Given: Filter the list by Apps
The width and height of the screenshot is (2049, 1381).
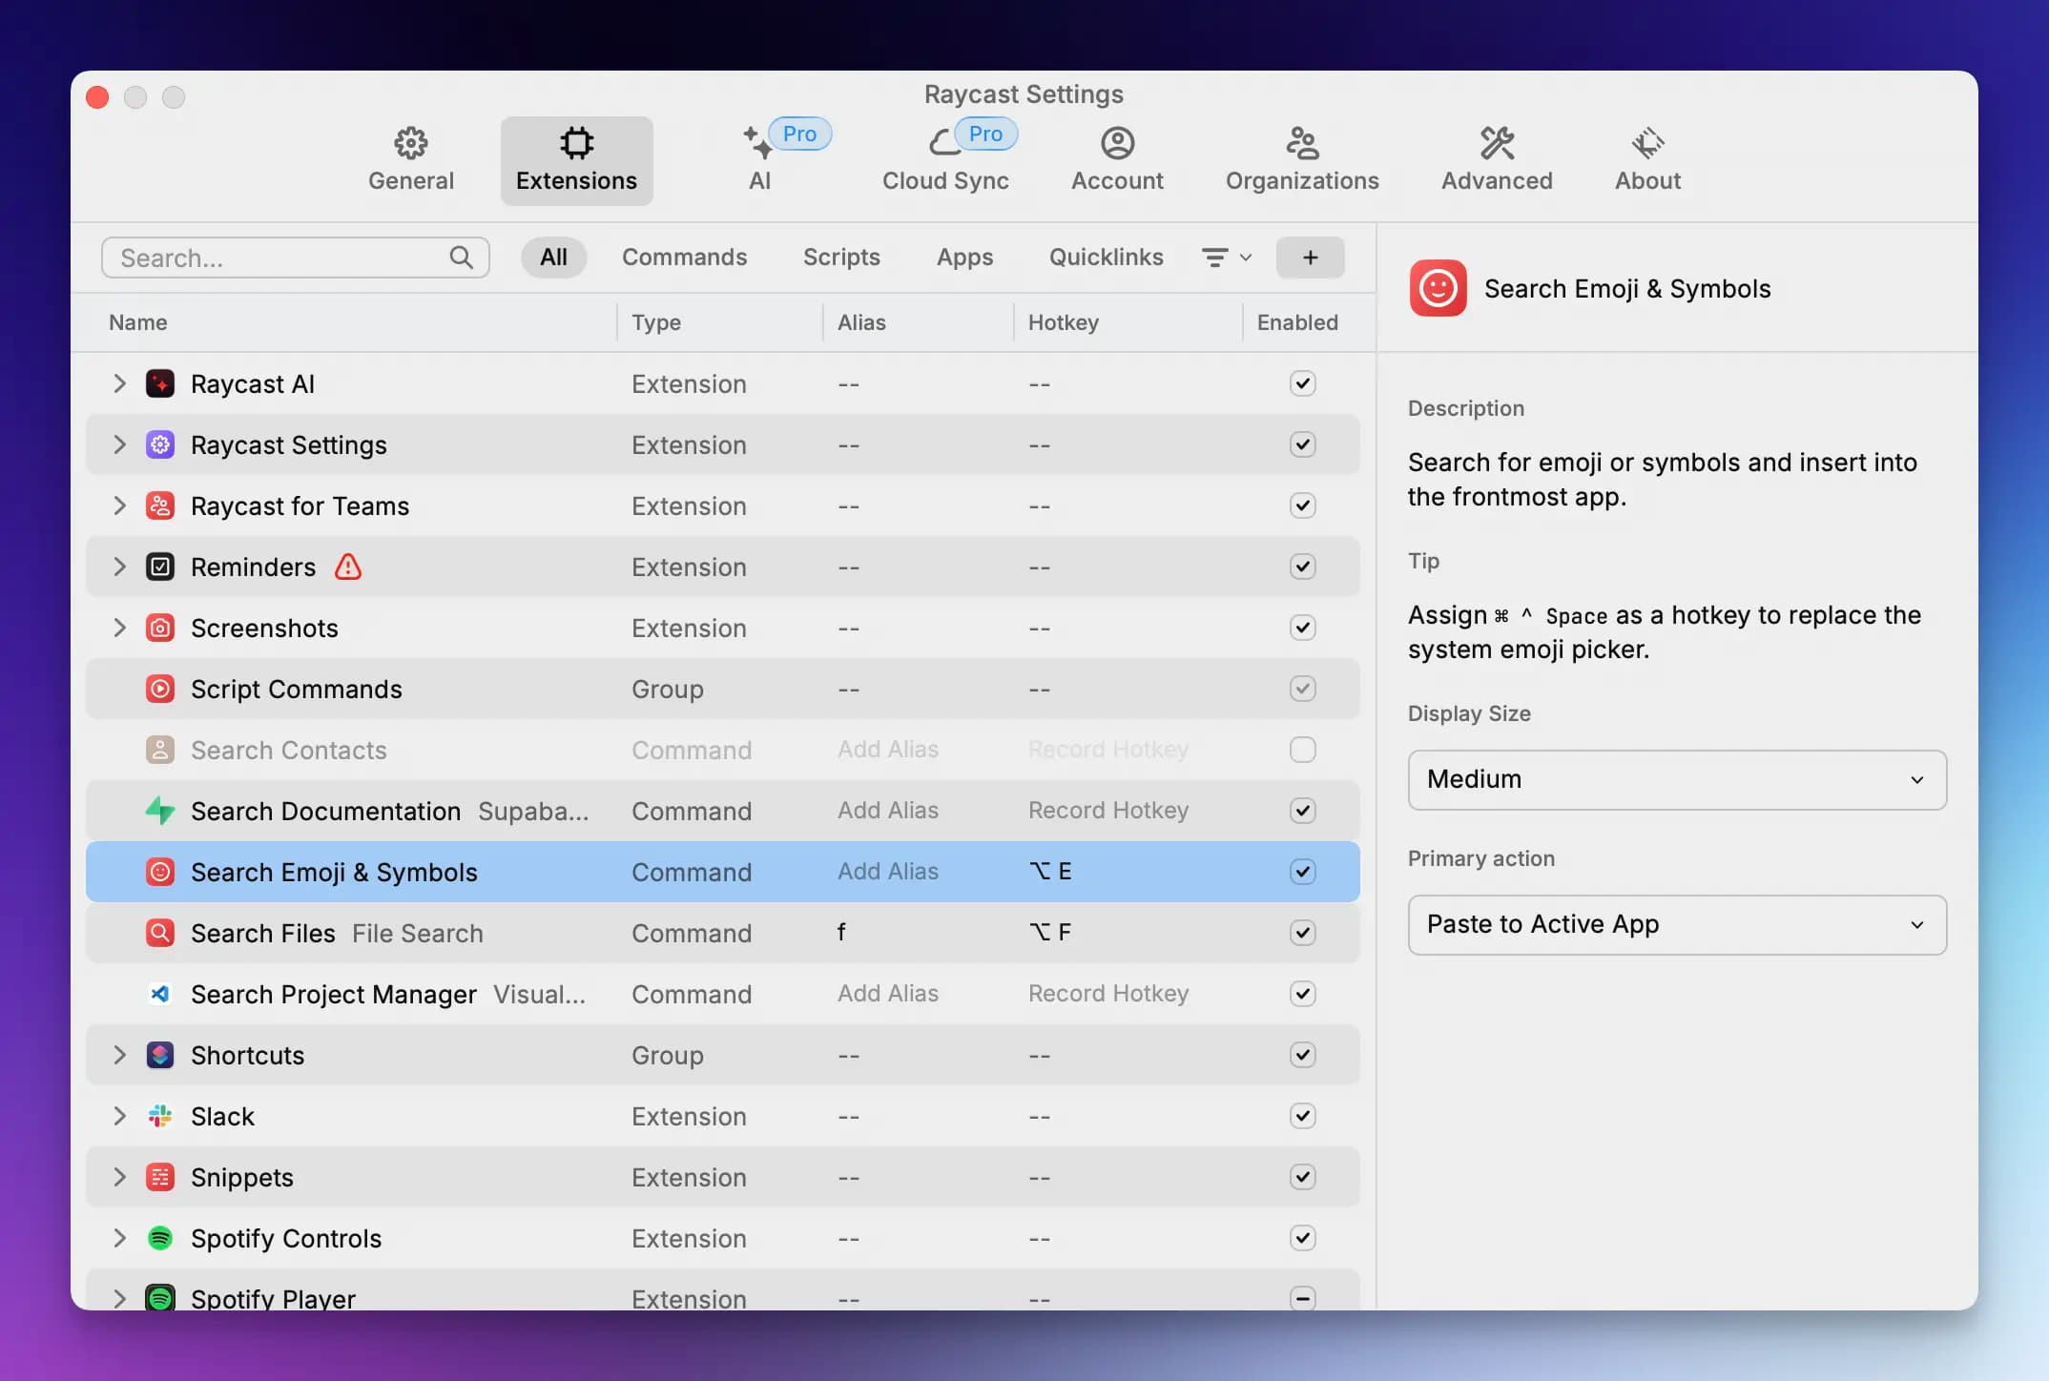Looking at the screenshot, I should click(x=964, y=258).
